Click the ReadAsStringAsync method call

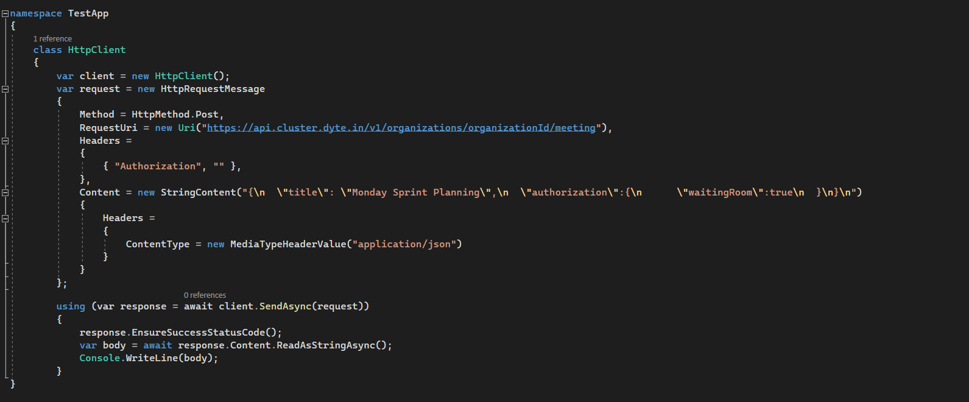(x=326, y=345)
